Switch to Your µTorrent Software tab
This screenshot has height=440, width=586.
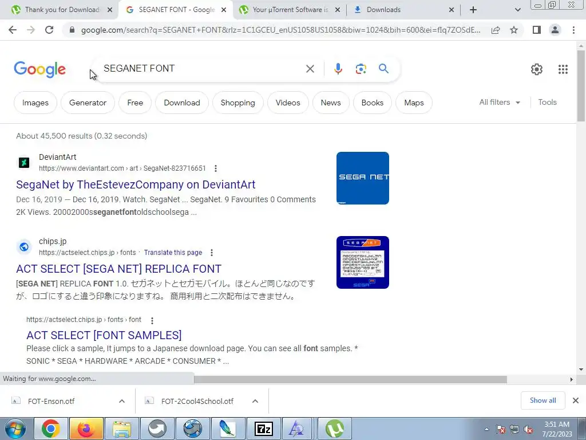(290, 10)
